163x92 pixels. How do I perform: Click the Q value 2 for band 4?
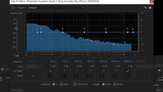pos(103,71)
